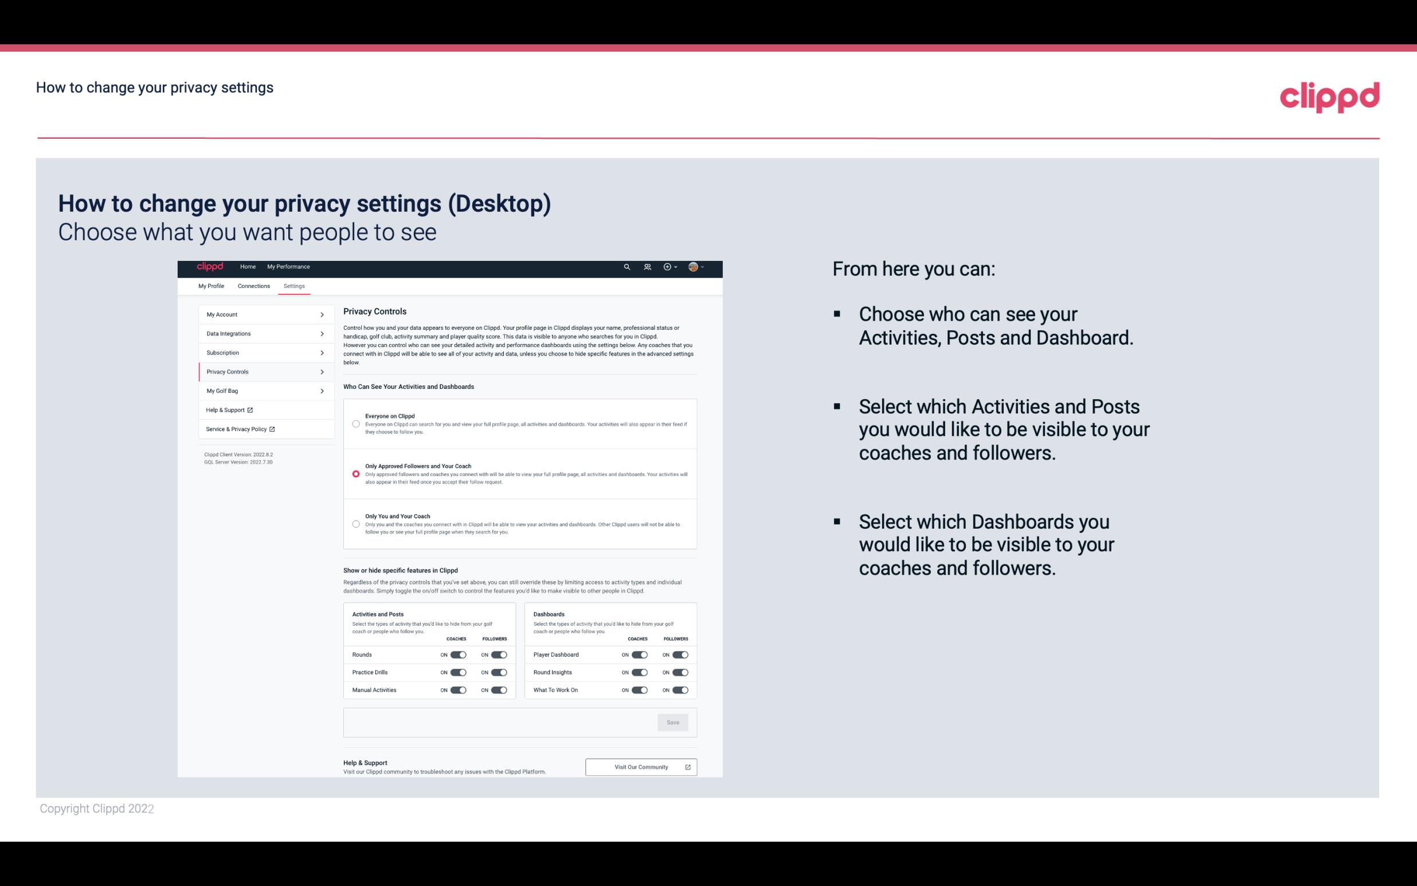Click the Save button on settings page
This screenshot has height=886, width=1417.
click(674, 721)
